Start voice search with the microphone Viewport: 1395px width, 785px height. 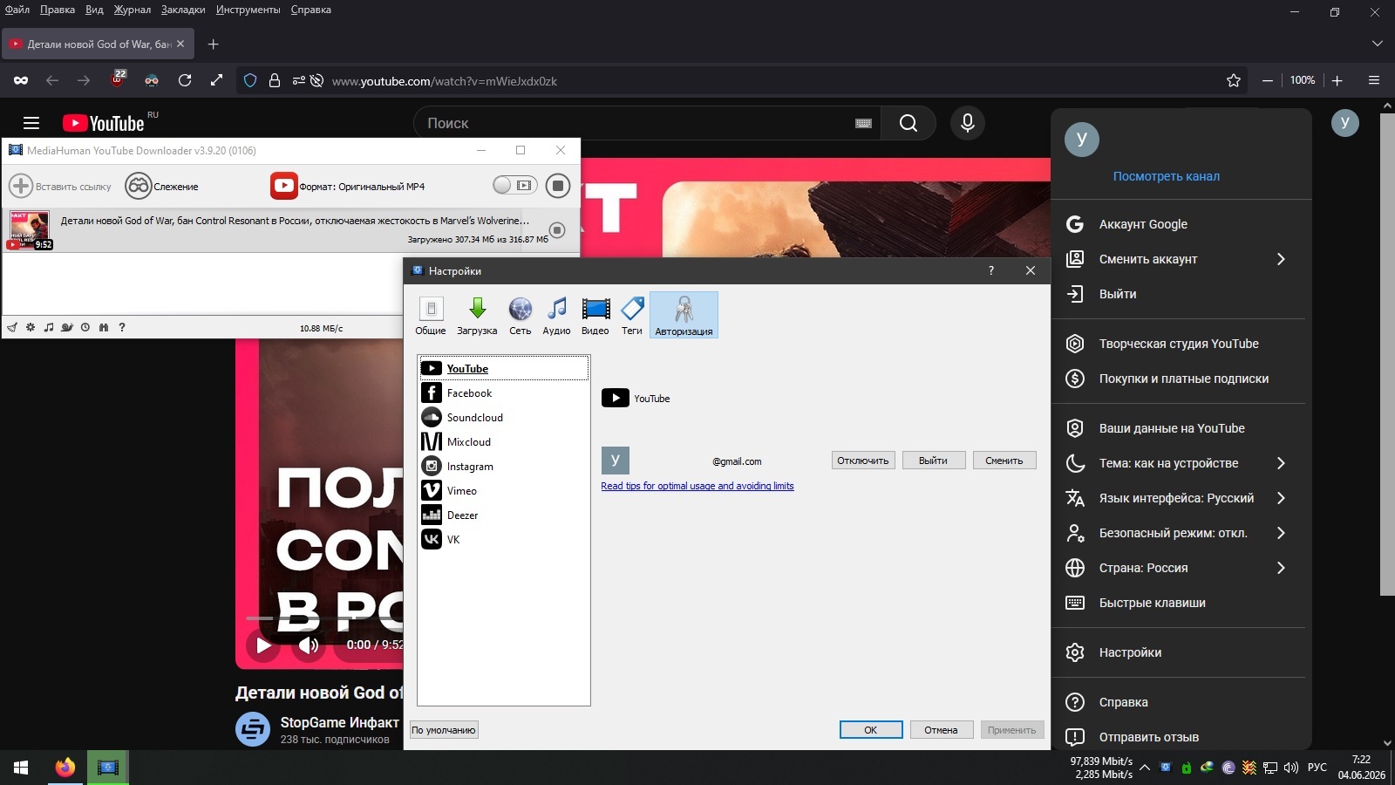pos(968,123)
